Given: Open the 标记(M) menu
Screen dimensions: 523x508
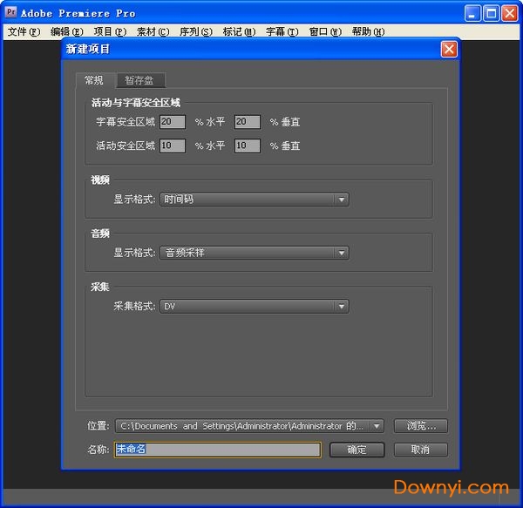Looking at the screenshot, I should (x=239, y=31).
